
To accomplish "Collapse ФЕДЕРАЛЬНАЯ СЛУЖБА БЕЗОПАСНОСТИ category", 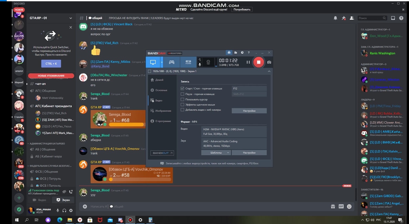I will click(50, 166).
